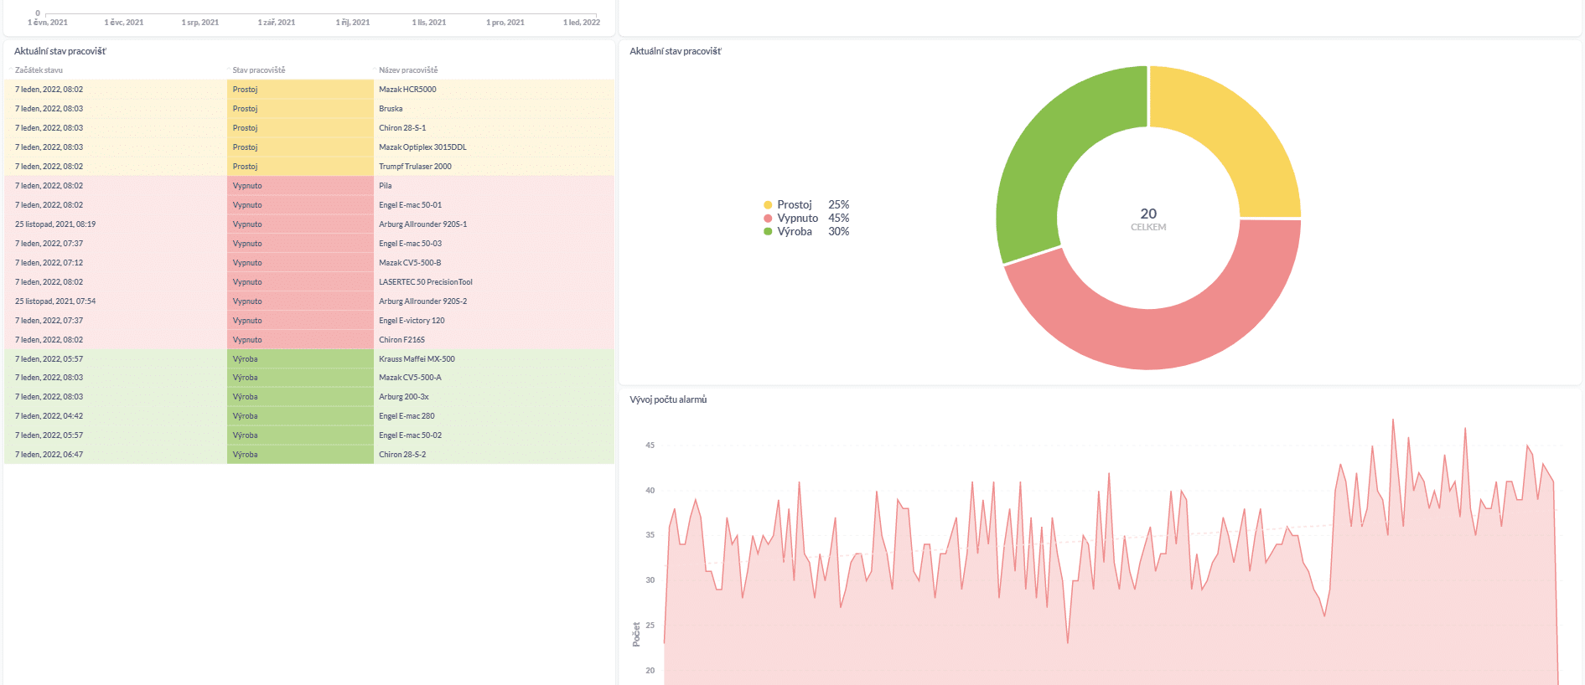Select the Bruska workstation name
Viewport: 1585px width, 685px height.
click(391, 109)
